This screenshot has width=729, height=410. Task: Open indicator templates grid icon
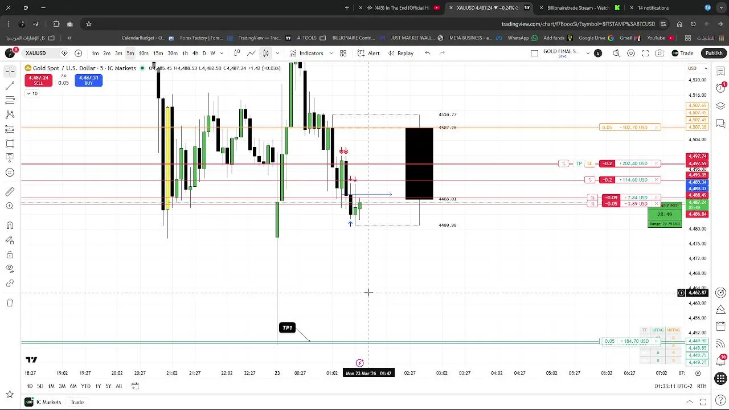[343, 53]
